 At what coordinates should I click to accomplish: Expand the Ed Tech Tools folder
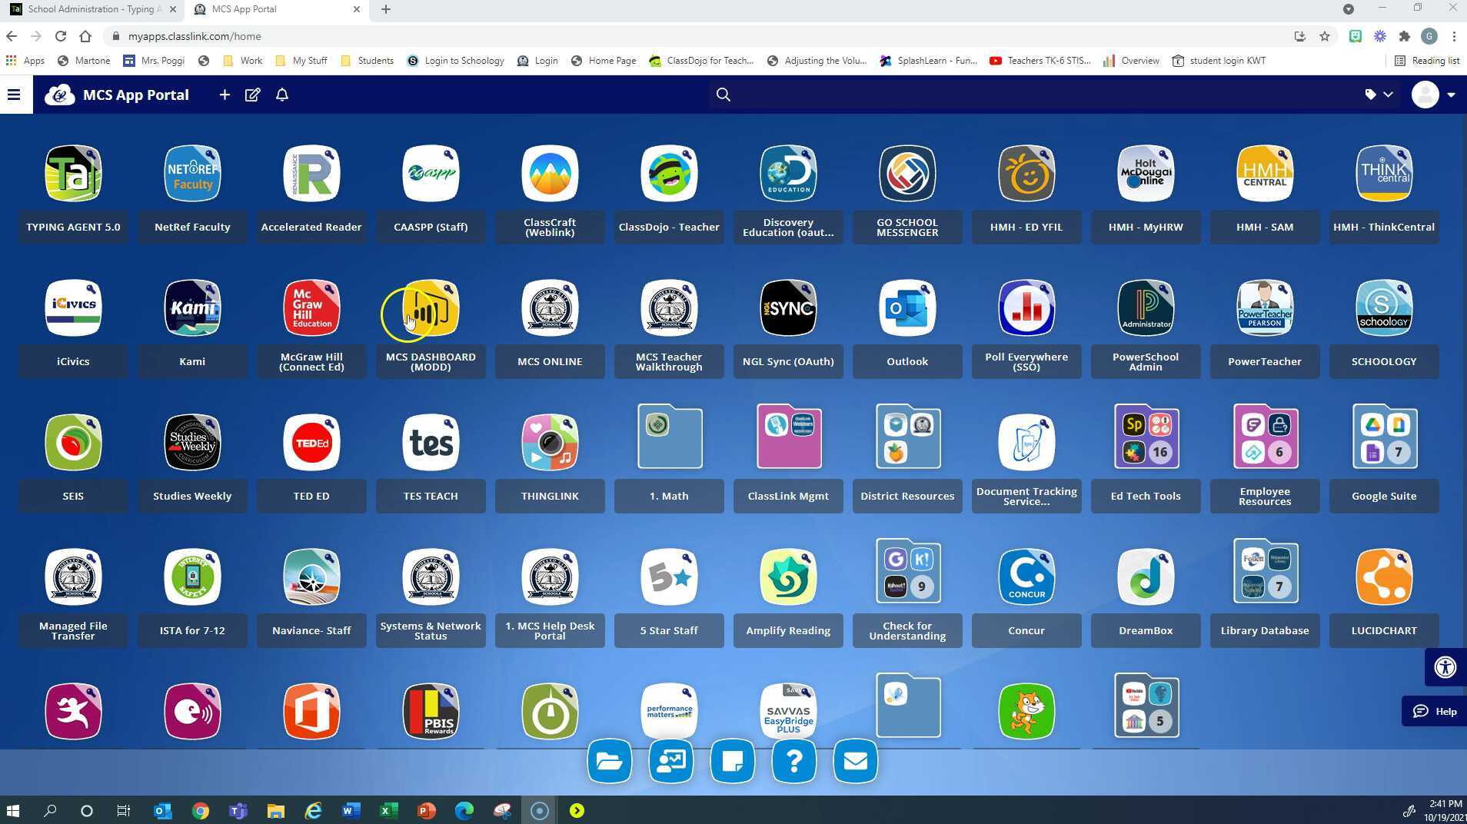pos(1146,437)
